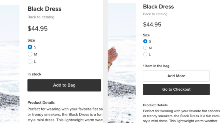The image size is (223, 123).
Task: Choose size M radio above the Add More button
Action: pos(145,48)
